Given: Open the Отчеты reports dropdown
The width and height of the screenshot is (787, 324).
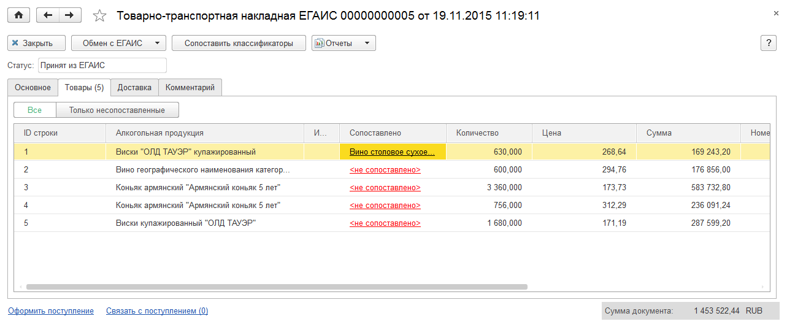Looking at the screenshot, I should coord(344,43).
